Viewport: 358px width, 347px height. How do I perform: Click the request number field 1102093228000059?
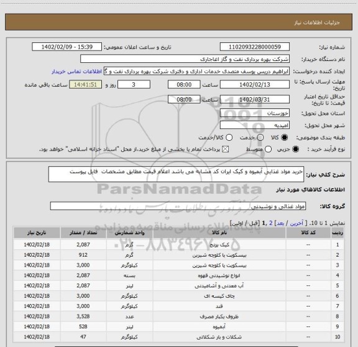point(255,47)
